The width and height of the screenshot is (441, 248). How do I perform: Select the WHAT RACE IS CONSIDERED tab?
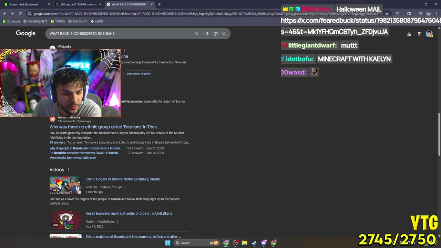pyautogui.click(x=129, y=4)
